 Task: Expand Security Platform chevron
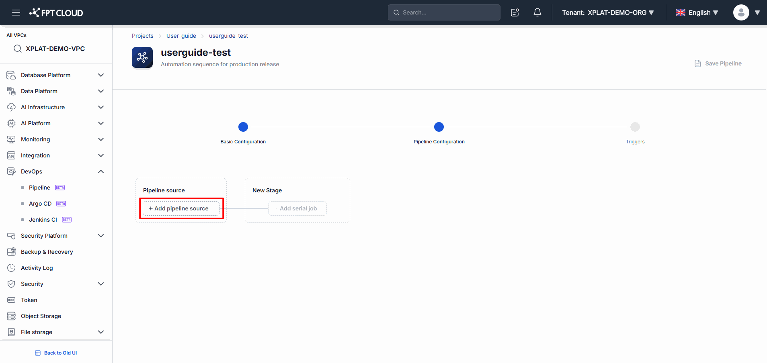101,236
